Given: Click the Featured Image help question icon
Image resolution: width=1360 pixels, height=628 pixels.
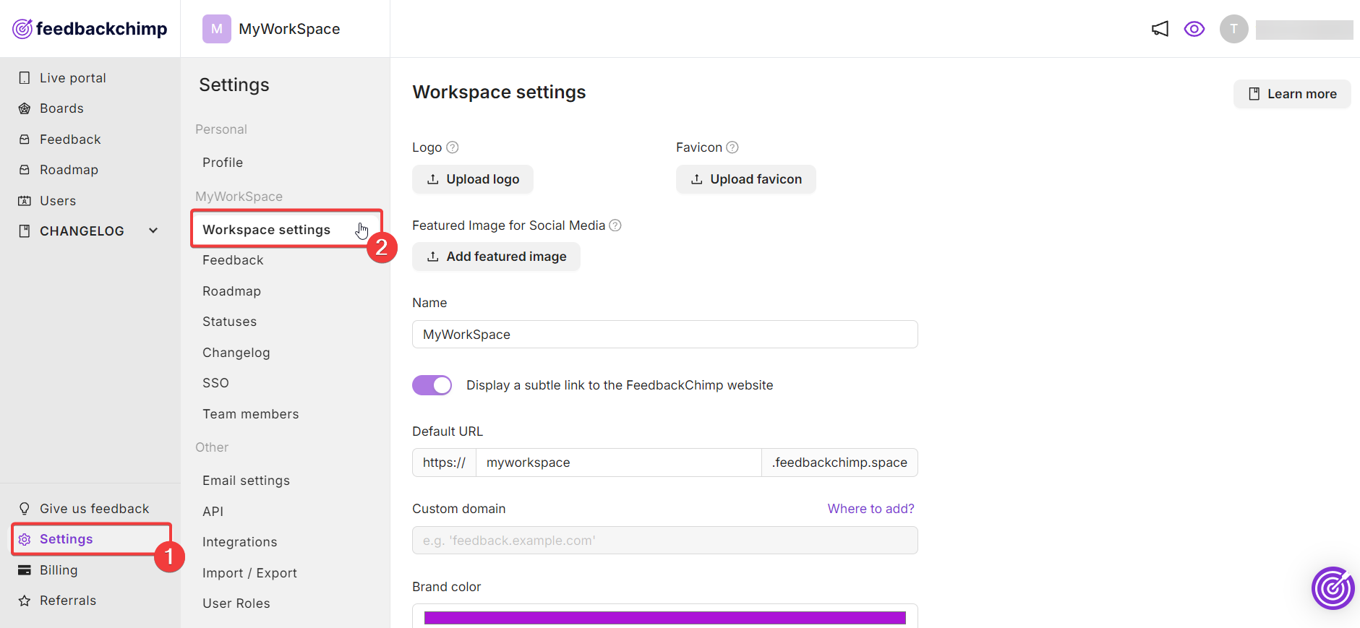Looking at the screenshot, I should click(x=615, y=225).
